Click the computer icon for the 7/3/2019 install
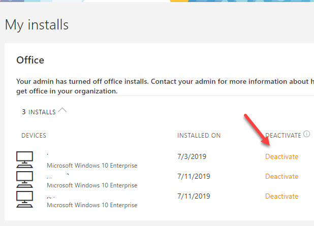 coord(25,159)
